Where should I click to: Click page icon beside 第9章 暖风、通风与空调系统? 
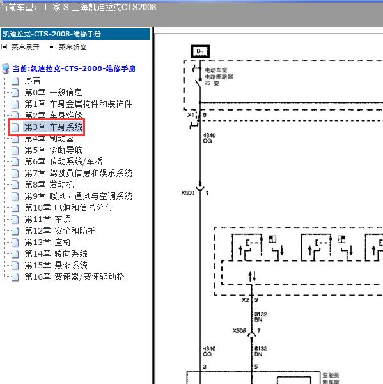[15, 196]
